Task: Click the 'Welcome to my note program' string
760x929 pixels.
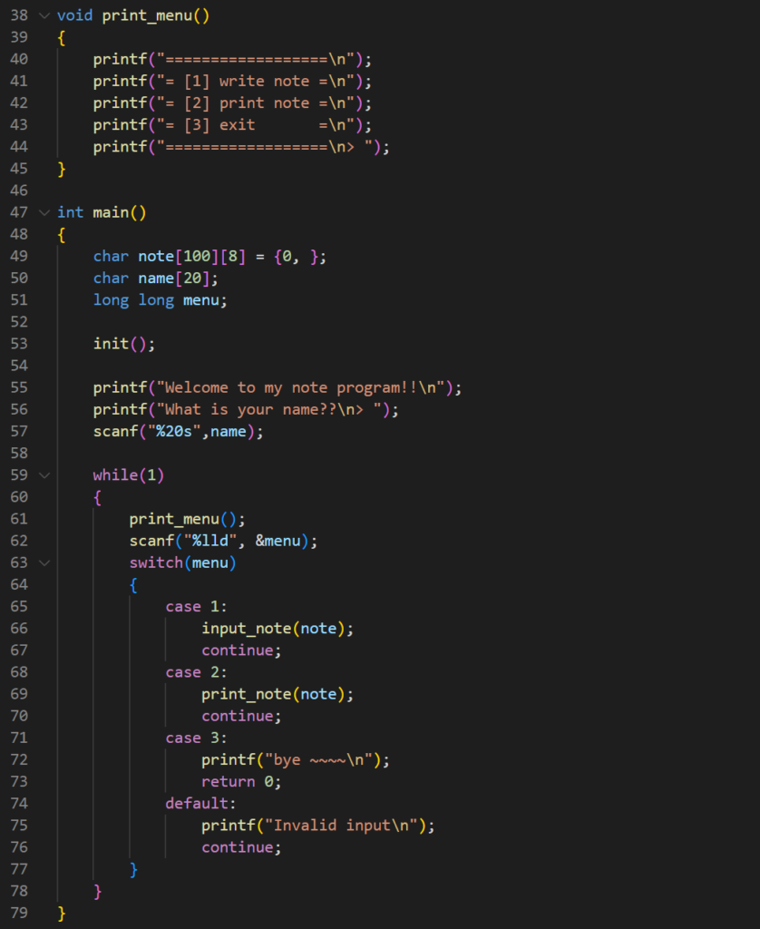Action: point(301,387)
